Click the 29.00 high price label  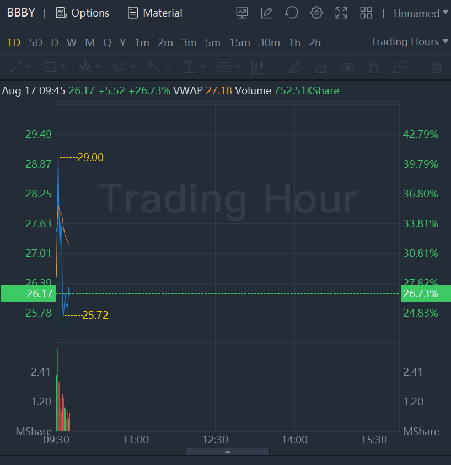pos(90,157)
